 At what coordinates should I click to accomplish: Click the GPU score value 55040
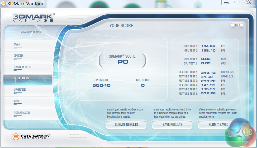[102, 85]
